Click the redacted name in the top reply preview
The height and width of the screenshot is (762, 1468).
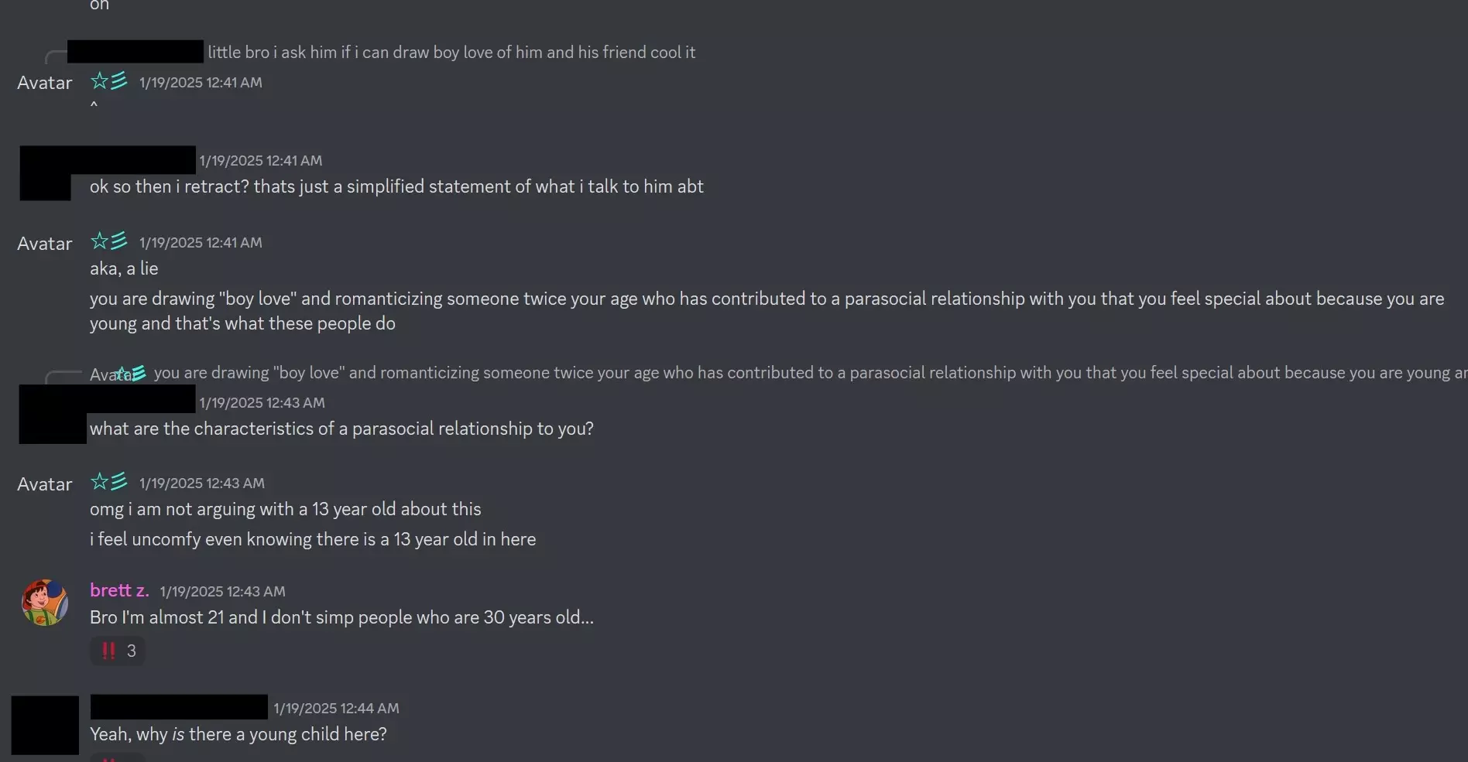[x=135, y=52]
